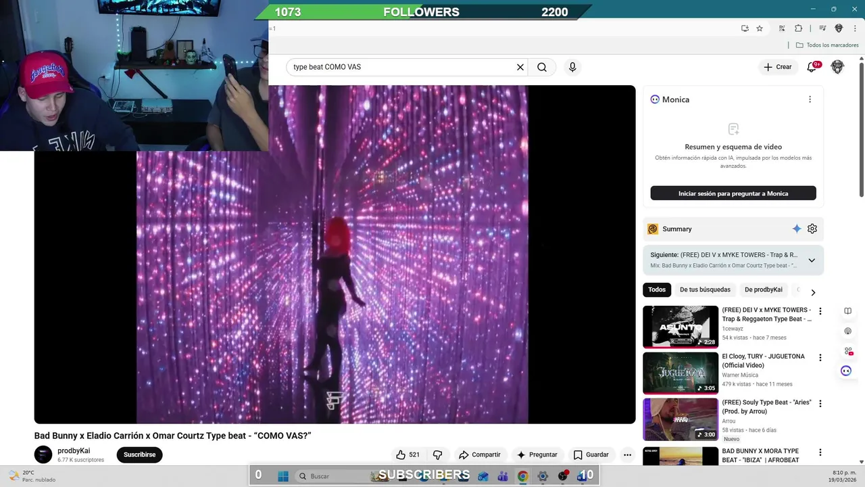
Task: Open Summary settings gear
Action: 812,229
